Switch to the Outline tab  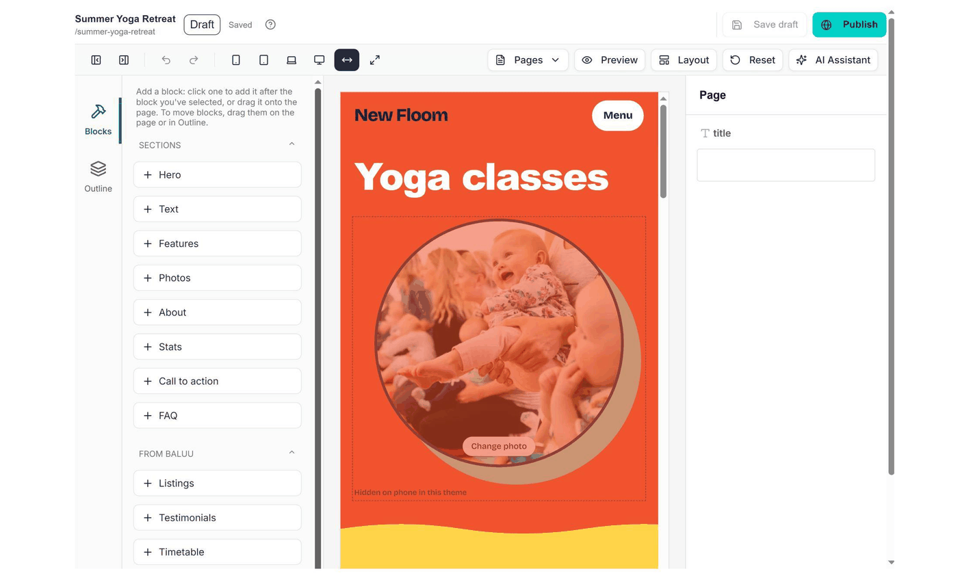(98, 177)
